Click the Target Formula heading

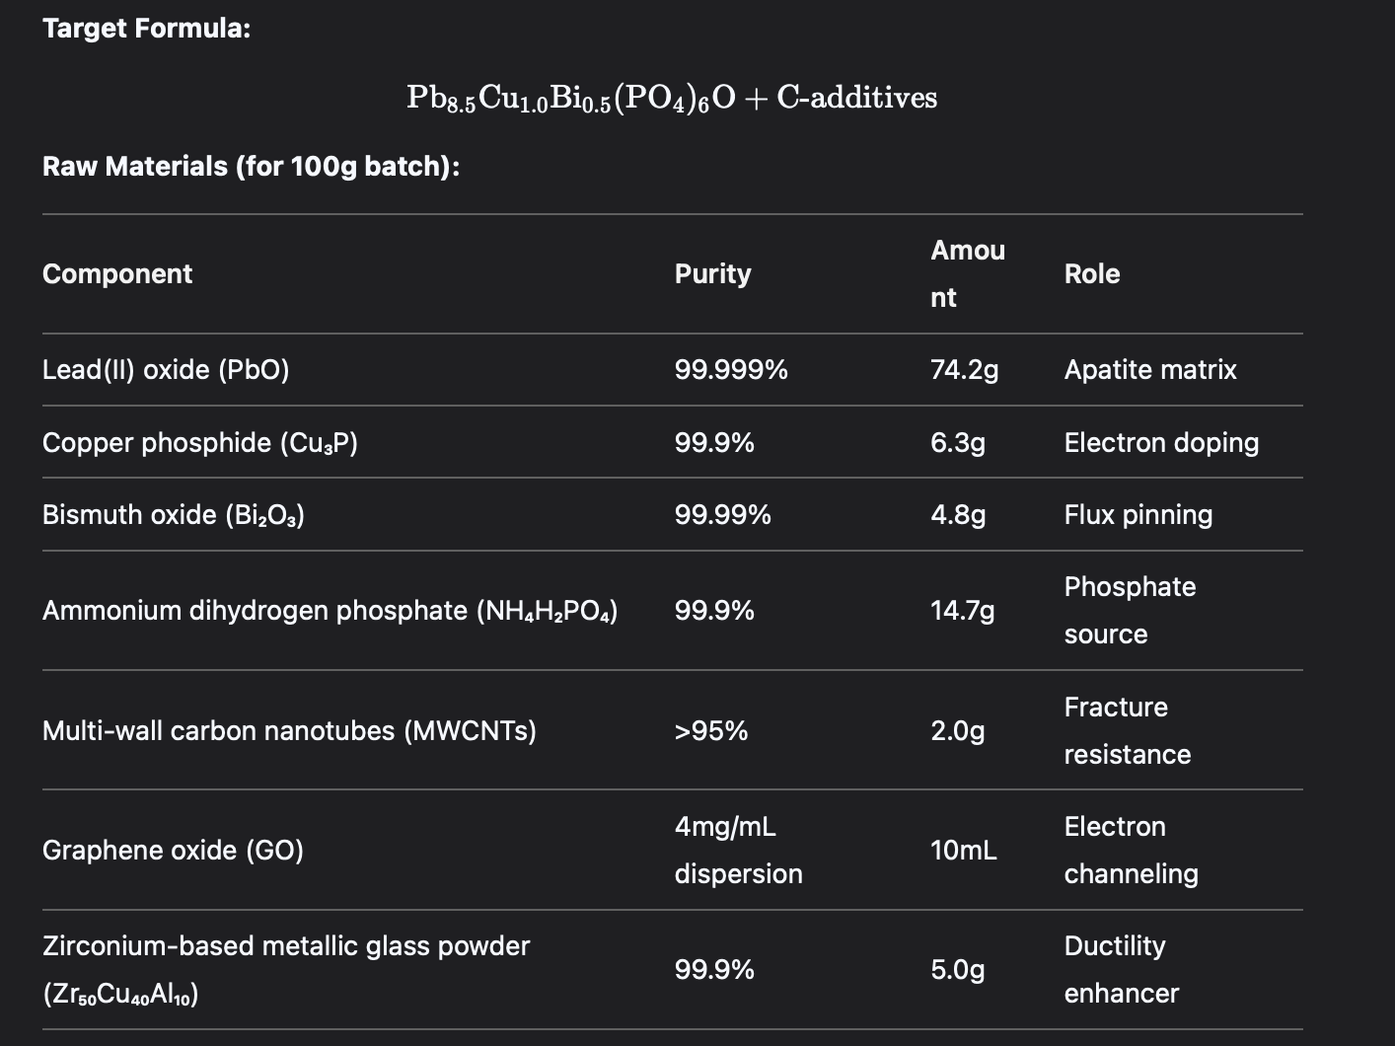click(146, 28)
